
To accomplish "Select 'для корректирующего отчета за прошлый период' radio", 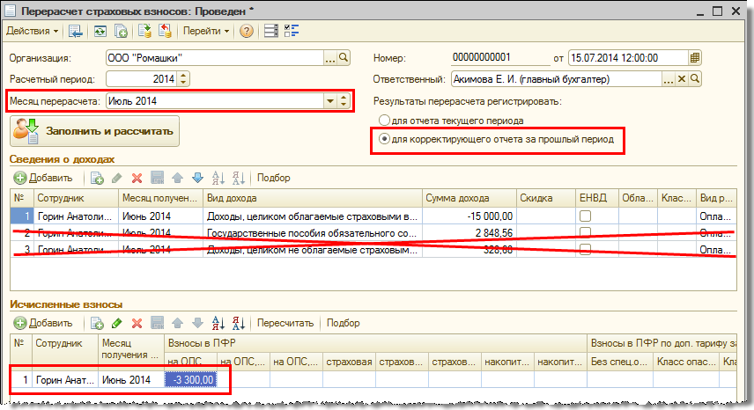I will [384, 139].
